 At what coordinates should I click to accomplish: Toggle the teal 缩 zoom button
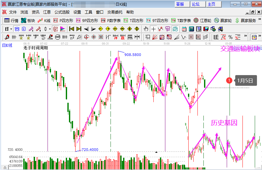pos(175,29)
